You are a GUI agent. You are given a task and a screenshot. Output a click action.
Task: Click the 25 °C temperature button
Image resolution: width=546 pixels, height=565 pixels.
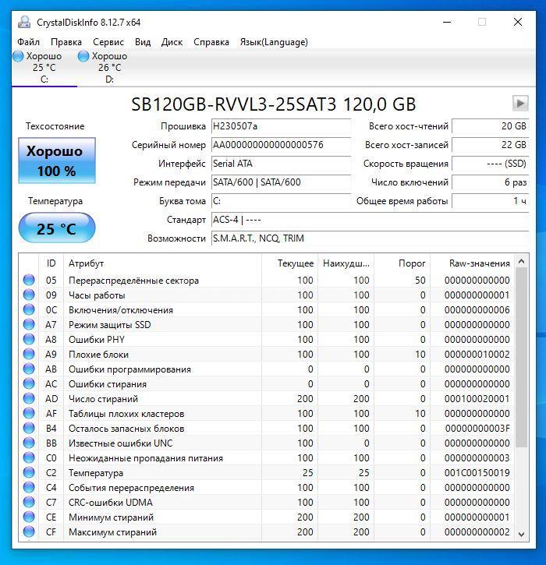point(56,229)
